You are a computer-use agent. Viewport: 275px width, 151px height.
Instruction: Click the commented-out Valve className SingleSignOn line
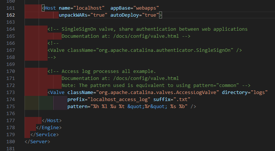point(145,50)
